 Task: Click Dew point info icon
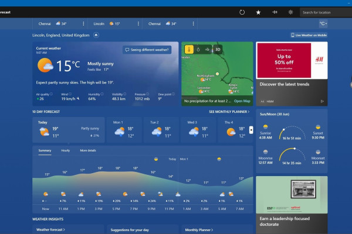pyautogui.click(x=173, y=94)
